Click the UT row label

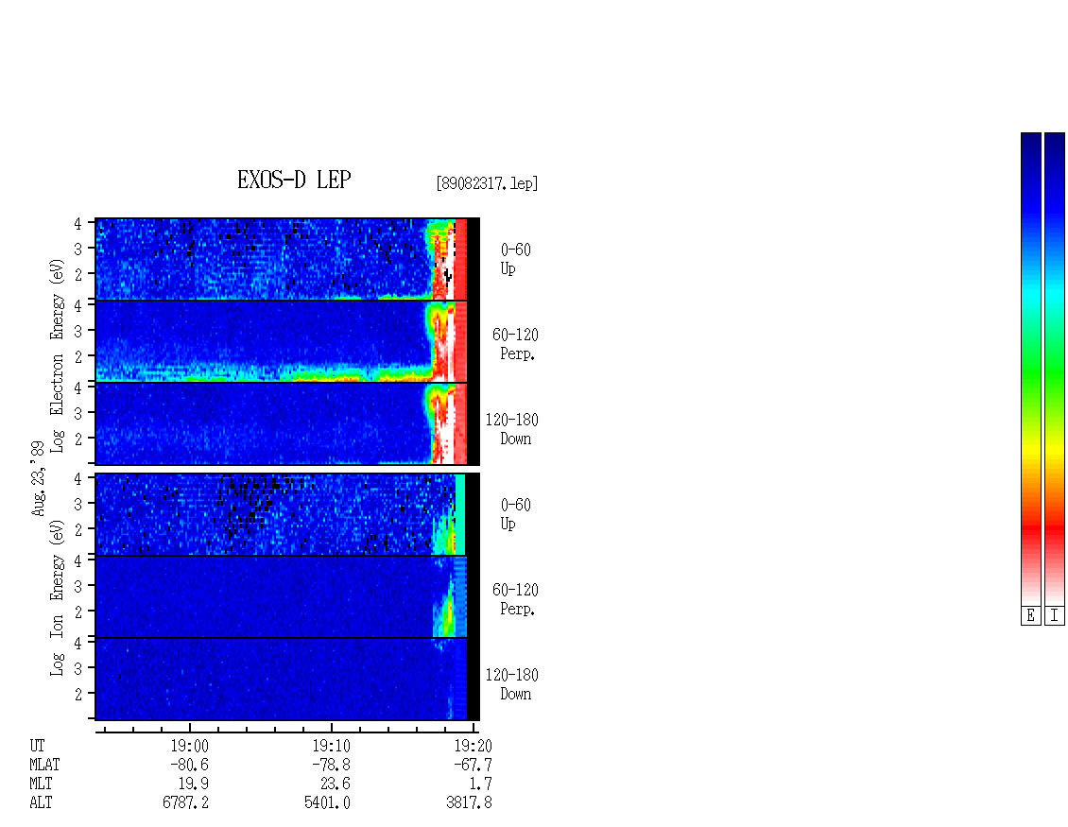[37, 746]
